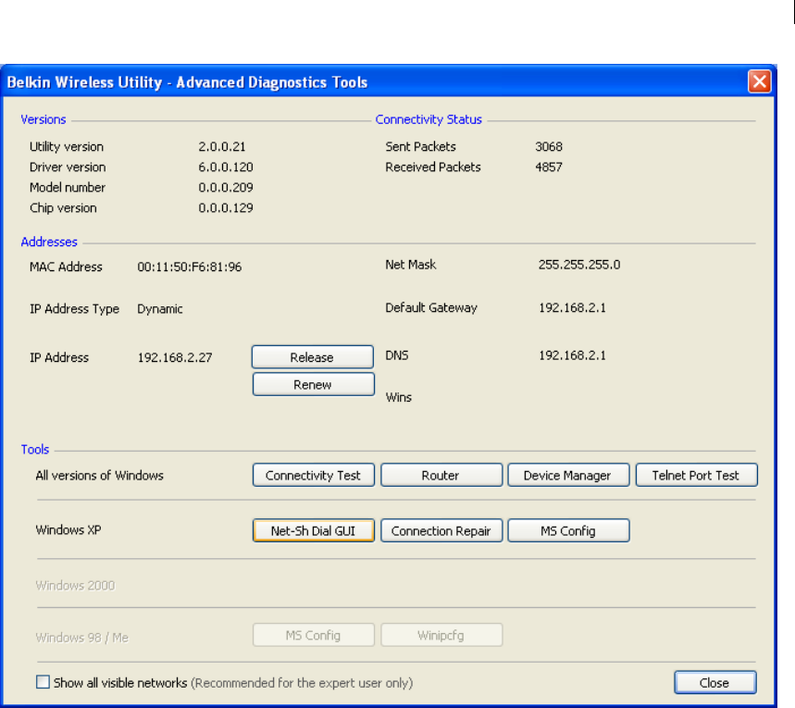Click the Release button for IP address

312,357
